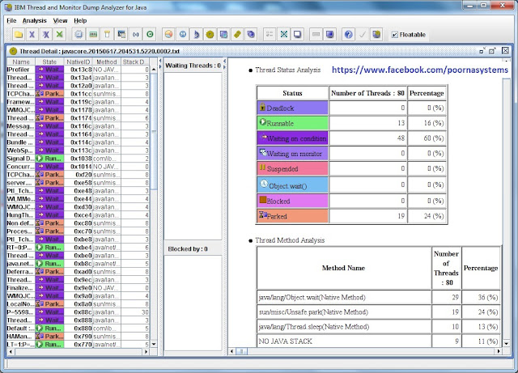Click NativeID cell 0xbe4

(79, 248)
